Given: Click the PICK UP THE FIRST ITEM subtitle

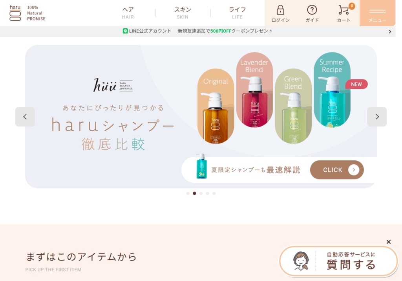Looking at the screenshot, I should (x=53, y=270).
